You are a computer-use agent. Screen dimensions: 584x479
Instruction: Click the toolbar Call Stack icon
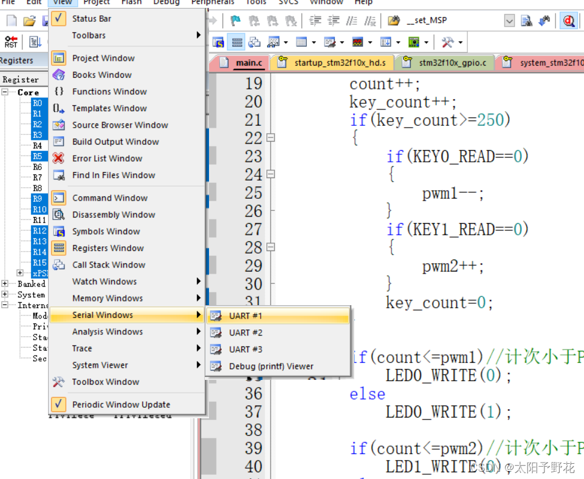coord(255,42)
